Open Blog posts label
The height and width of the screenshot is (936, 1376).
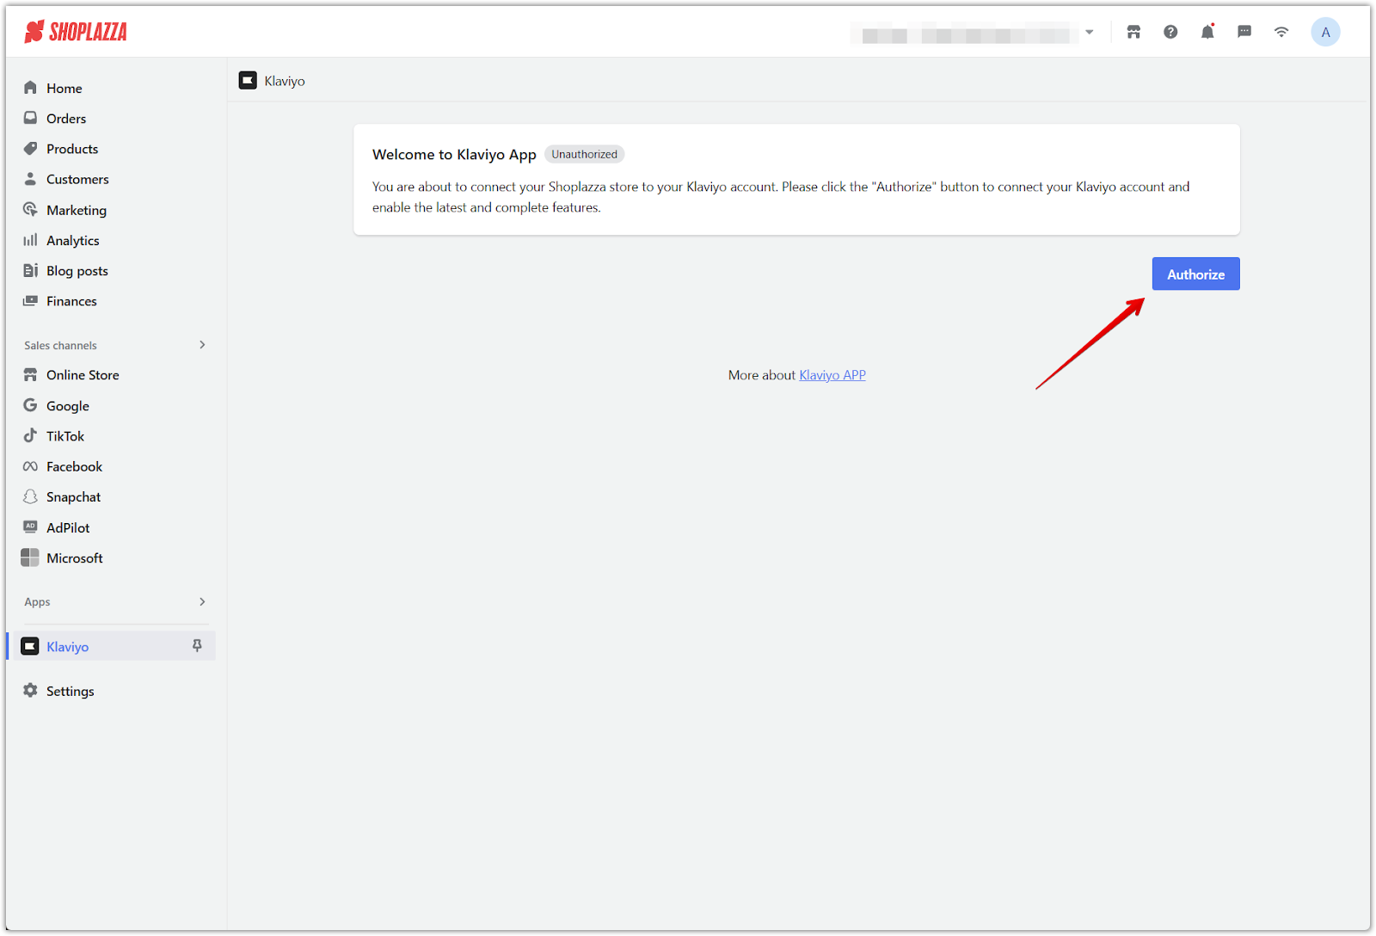pos(77,271)
